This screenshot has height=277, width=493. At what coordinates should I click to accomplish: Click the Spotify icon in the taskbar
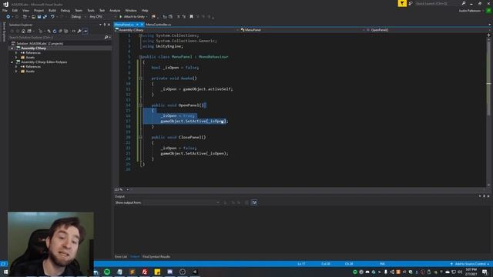click(x=107, y=272)
